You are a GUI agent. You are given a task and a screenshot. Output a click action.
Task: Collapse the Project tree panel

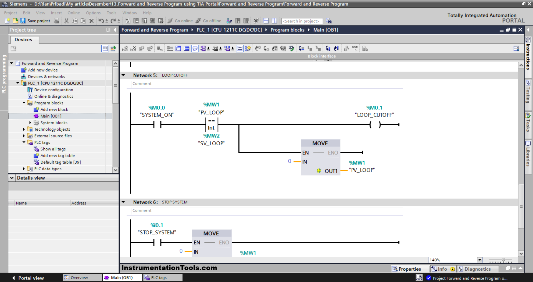point(115,30)
